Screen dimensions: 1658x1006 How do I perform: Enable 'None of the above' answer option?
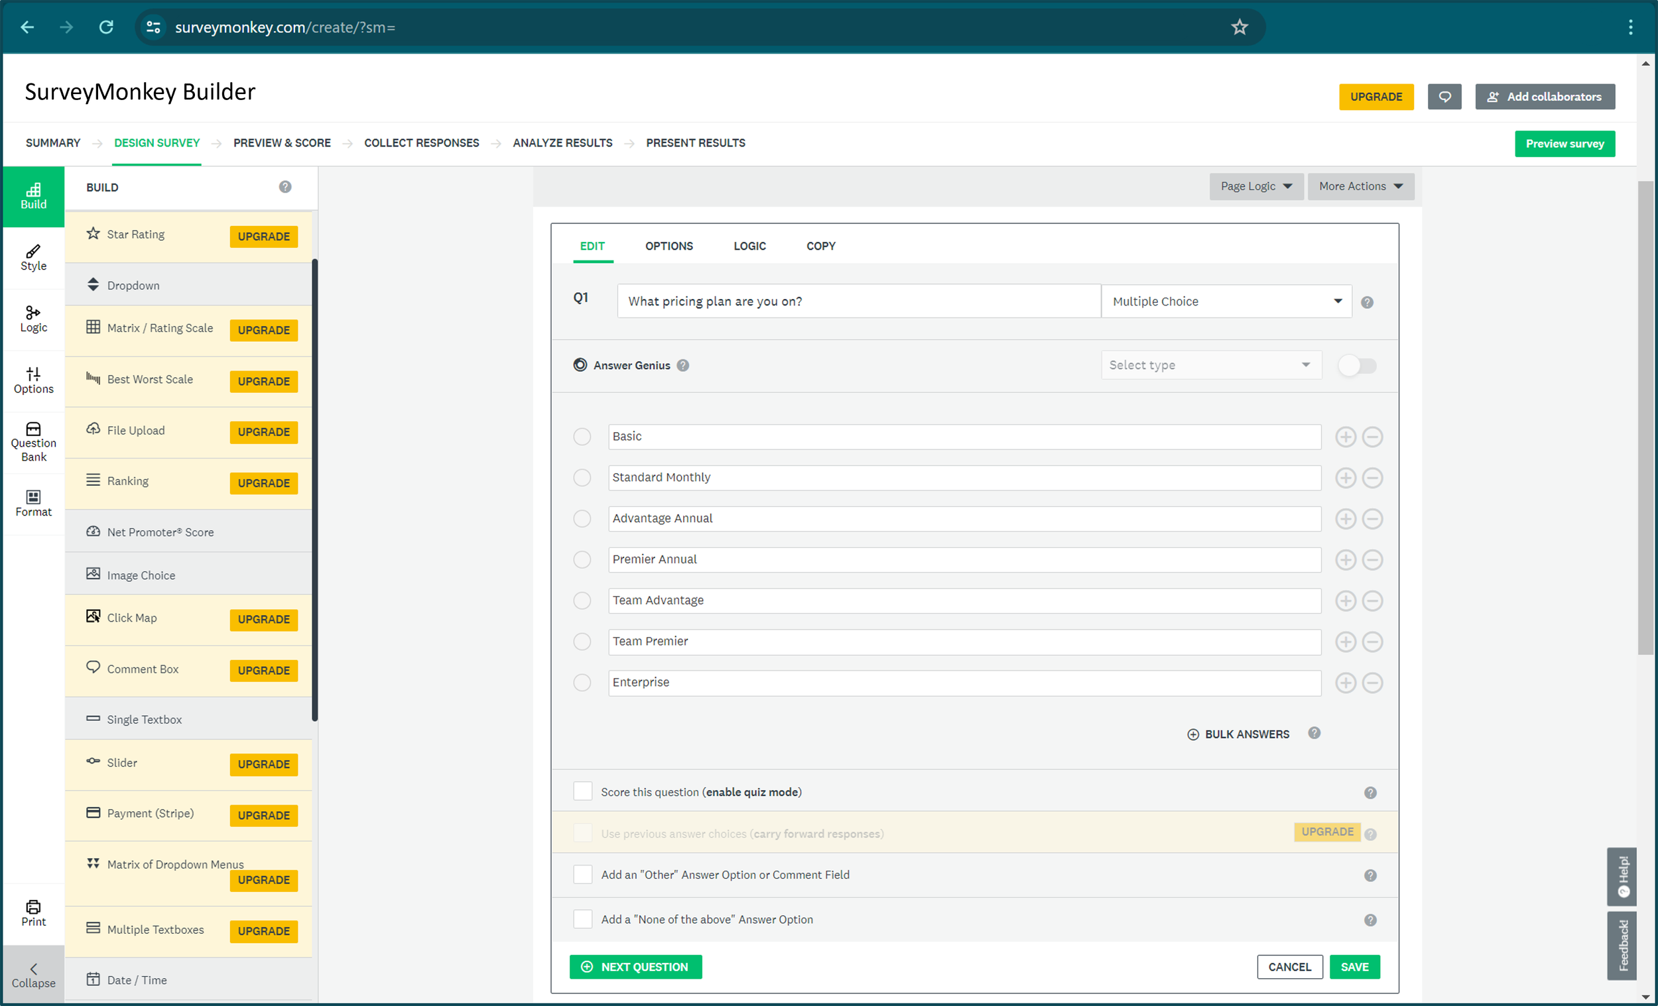click(582, 919)
